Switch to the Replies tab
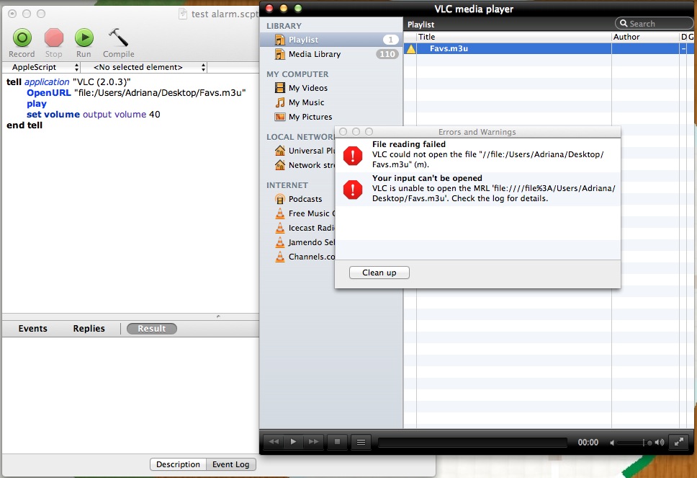 [89, 329]
